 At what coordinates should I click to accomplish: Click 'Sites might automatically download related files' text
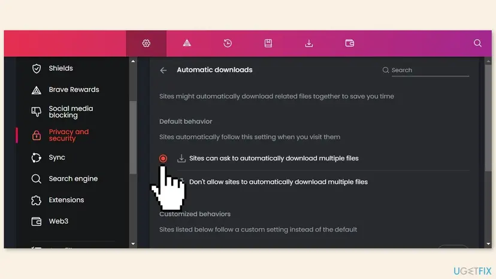pos(277,96)
